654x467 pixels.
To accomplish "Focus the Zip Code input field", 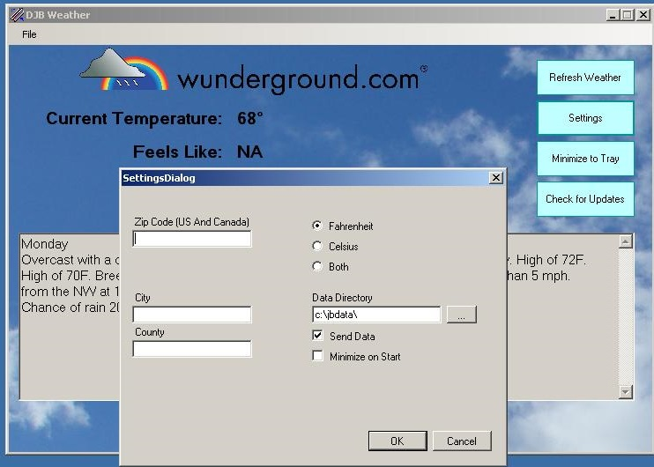I will 192,239.
